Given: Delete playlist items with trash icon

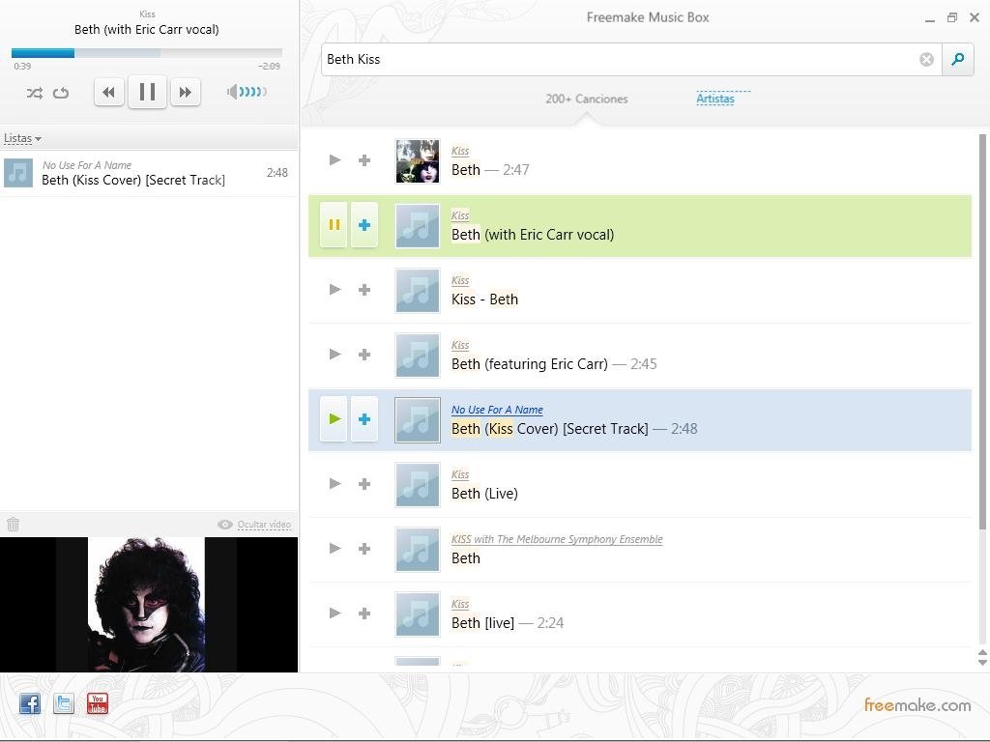Looking at the screenshot, I should 13,524.
